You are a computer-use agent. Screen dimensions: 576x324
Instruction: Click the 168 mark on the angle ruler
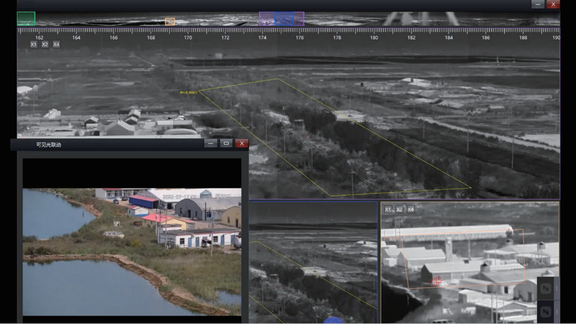(x=151, y=38)
